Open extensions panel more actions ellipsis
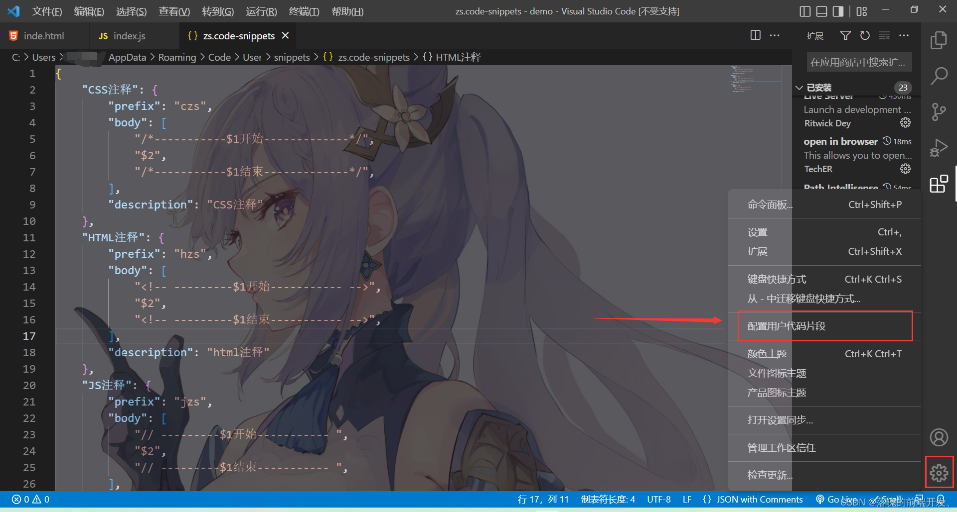957x512 pixels. coord(904,35)
